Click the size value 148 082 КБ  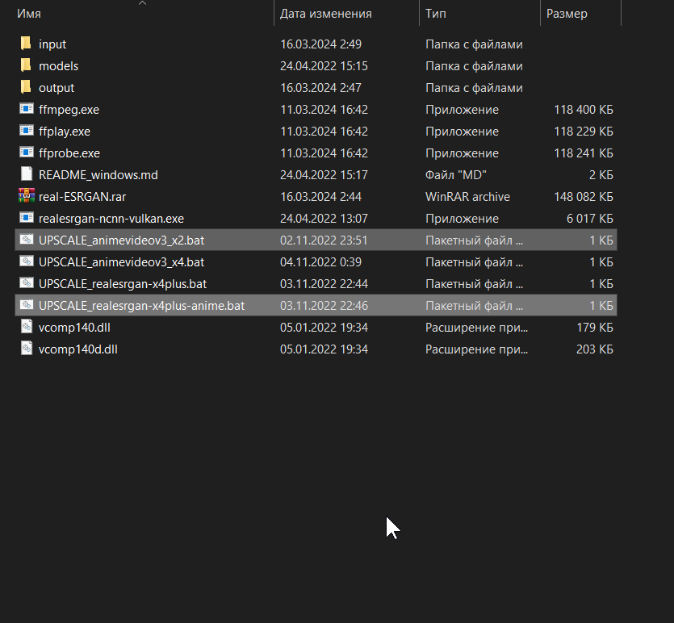click(x=584, y=197)
